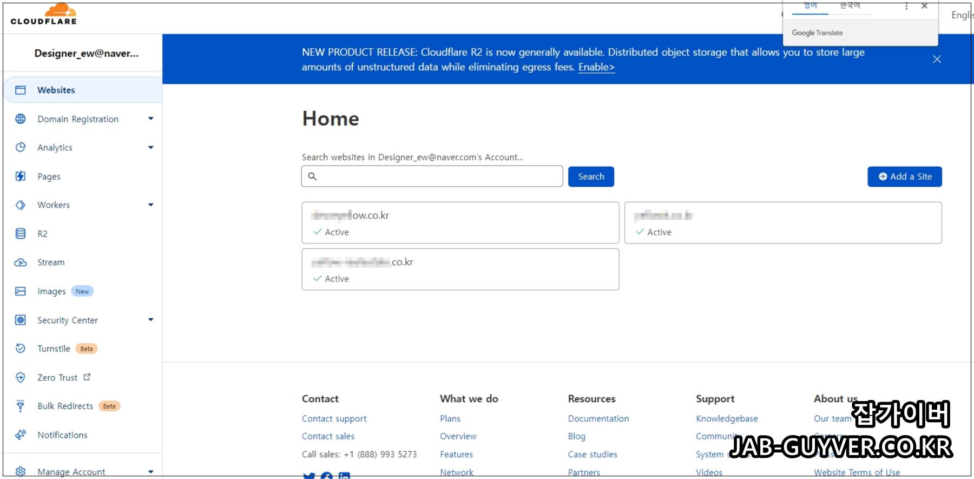Click the Cloudflare logo

[44, 14]
